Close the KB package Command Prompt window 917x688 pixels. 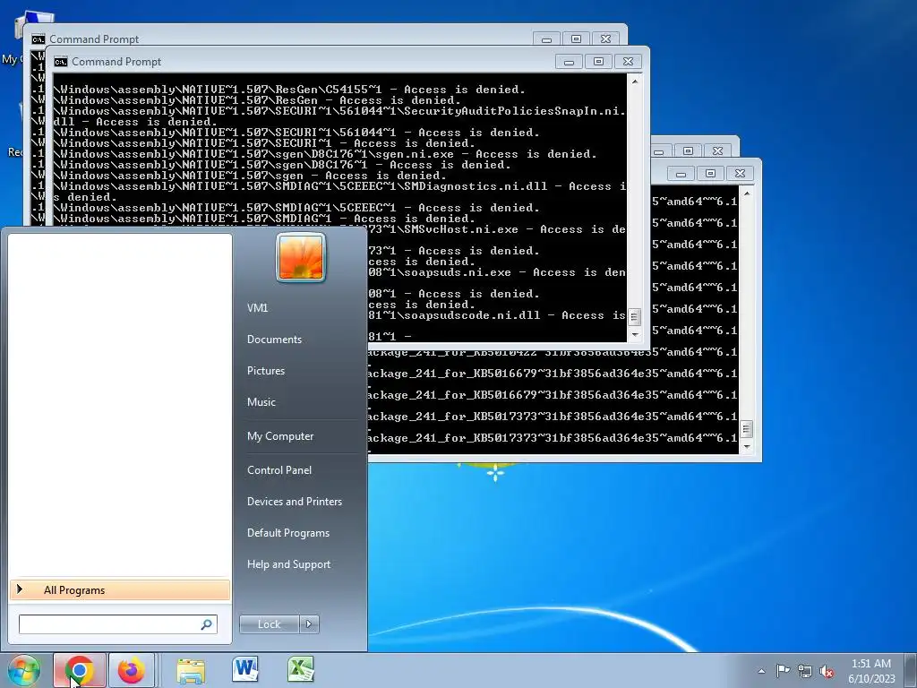click(x=740, y=174)
